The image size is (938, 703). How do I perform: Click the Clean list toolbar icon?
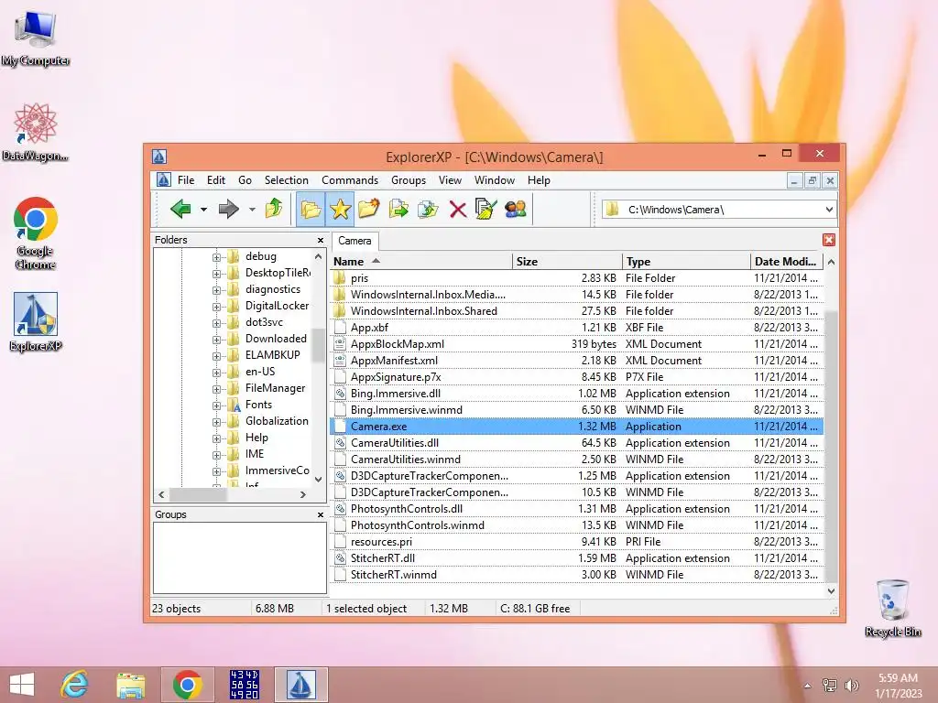(485, 209)
